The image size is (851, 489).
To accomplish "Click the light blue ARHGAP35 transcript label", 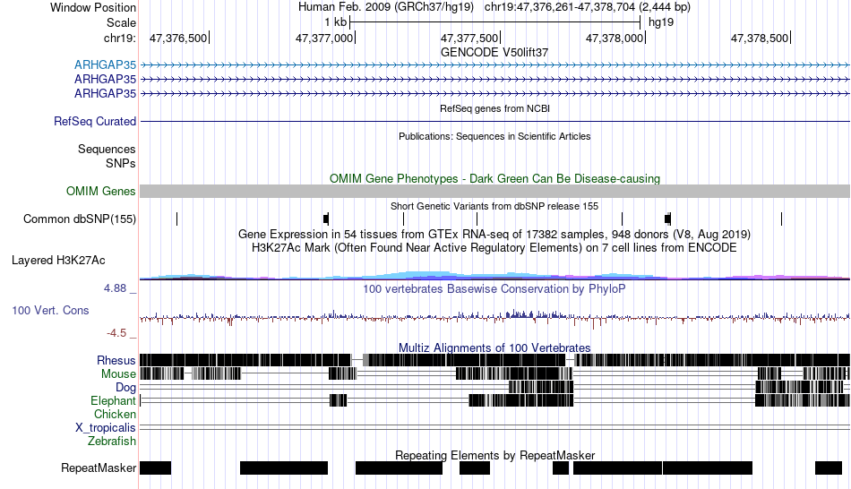I will [106, 65].
